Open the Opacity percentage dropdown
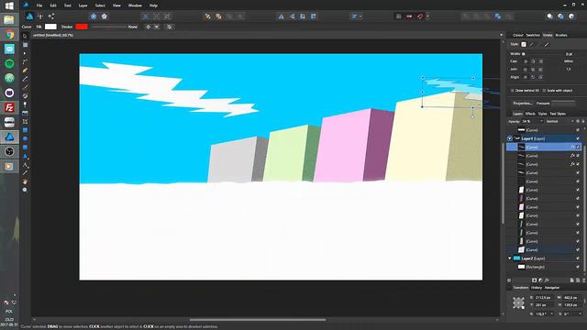587x330 pixels. click(x=541, y=122)
